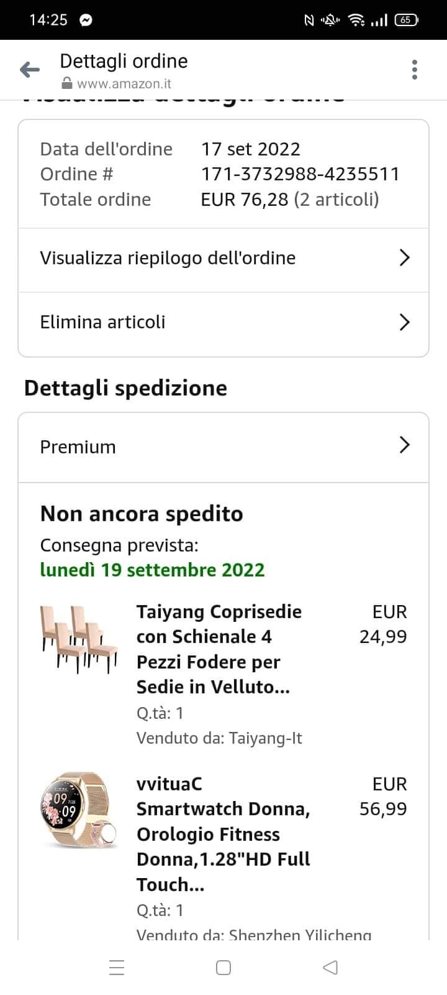Open Taiyang Coprisedie product link
The height and width of the screenshot is (995, 447).
219,649
